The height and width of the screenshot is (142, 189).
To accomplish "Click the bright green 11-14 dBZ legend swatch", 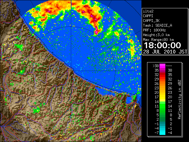I will (162, 106).
